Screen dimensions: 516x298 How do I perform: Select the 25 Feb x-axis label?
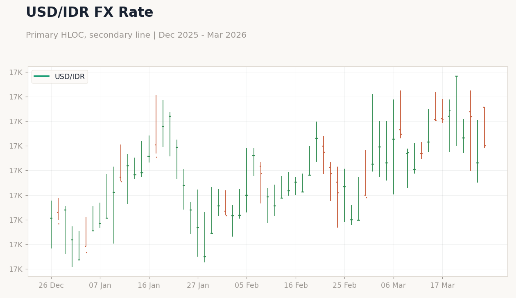tap(344, 285)
